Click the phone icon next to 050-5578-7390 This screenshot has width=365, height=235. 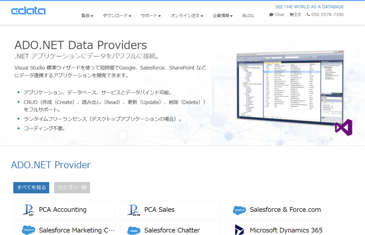tap(309, 15)
